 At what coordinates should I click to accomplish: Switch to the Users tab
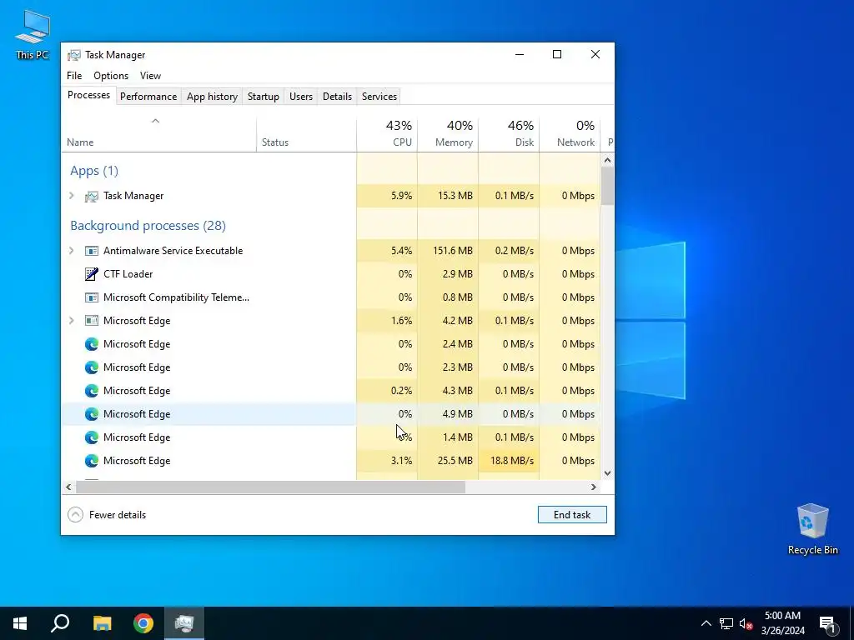point(300,97)
